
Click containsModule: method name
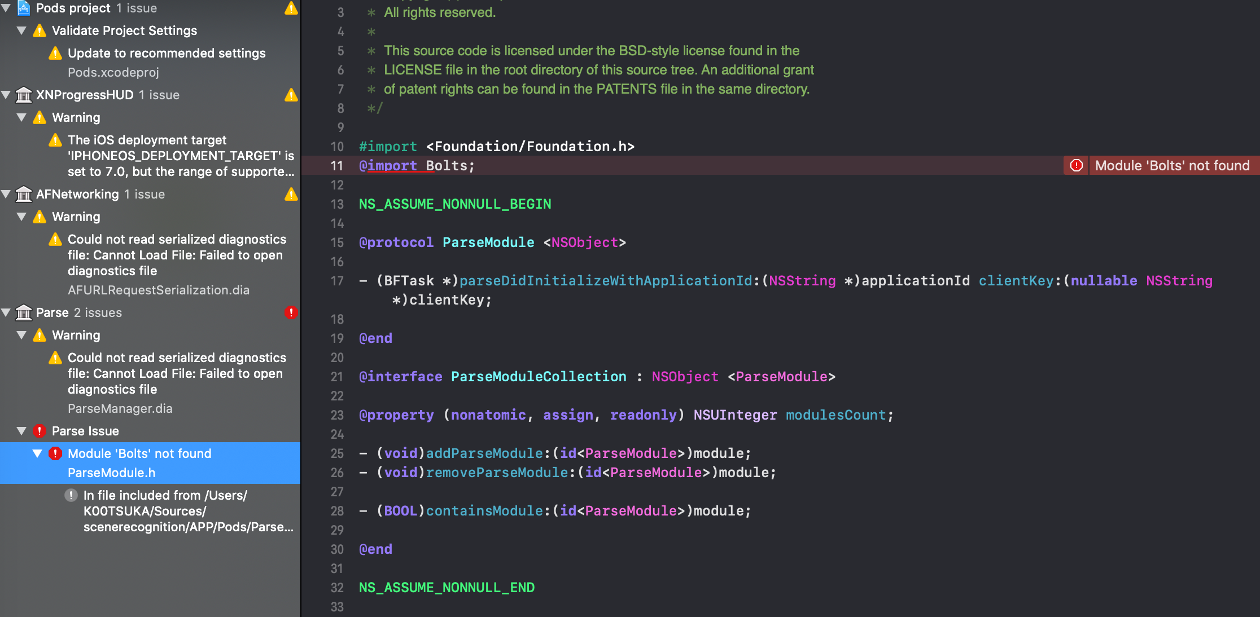(x=484, y=511)
